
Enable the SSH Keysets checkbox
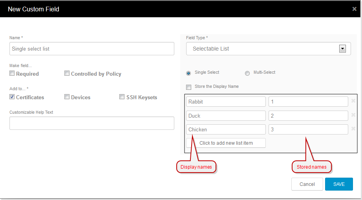pos(122,97)
